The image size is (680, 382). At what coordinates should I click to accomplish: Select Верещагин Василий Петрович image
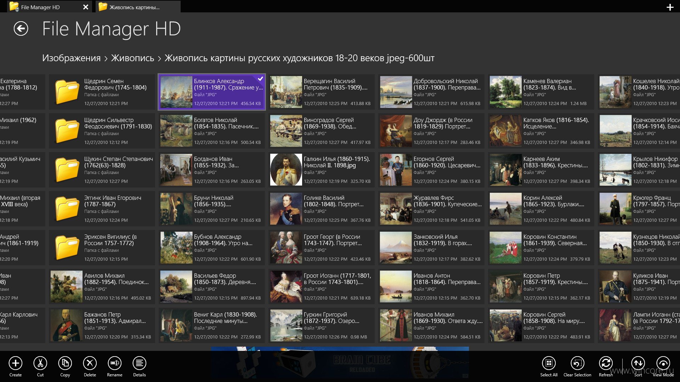322,92
